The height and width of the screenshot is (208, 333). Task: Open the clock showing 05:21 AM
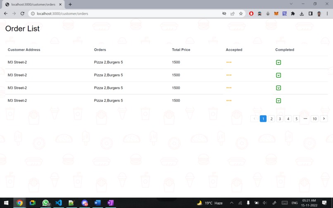tap(309, 203)
